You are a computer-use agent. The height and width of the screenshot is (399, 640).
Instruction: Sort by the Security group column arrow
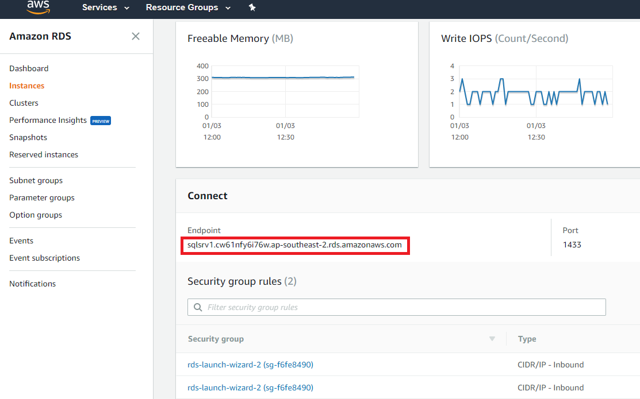[492, 339]
